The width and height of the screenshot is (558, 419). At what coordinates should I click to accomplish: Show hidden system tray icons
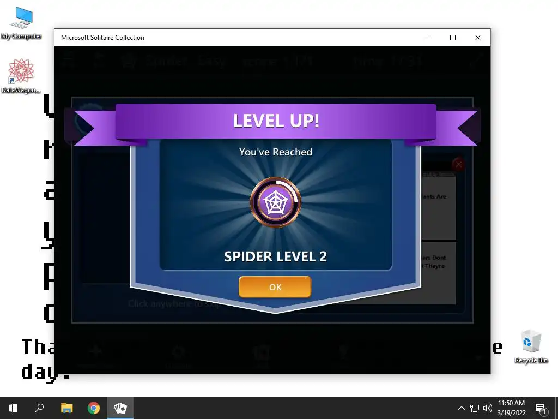[461, 408]
